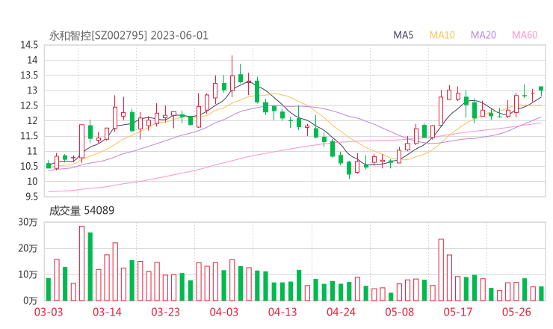This screenshot has height=329, width=553.
Task: Click the 03-14 date label
Action: pyautogui.click(x=107, y=312)
